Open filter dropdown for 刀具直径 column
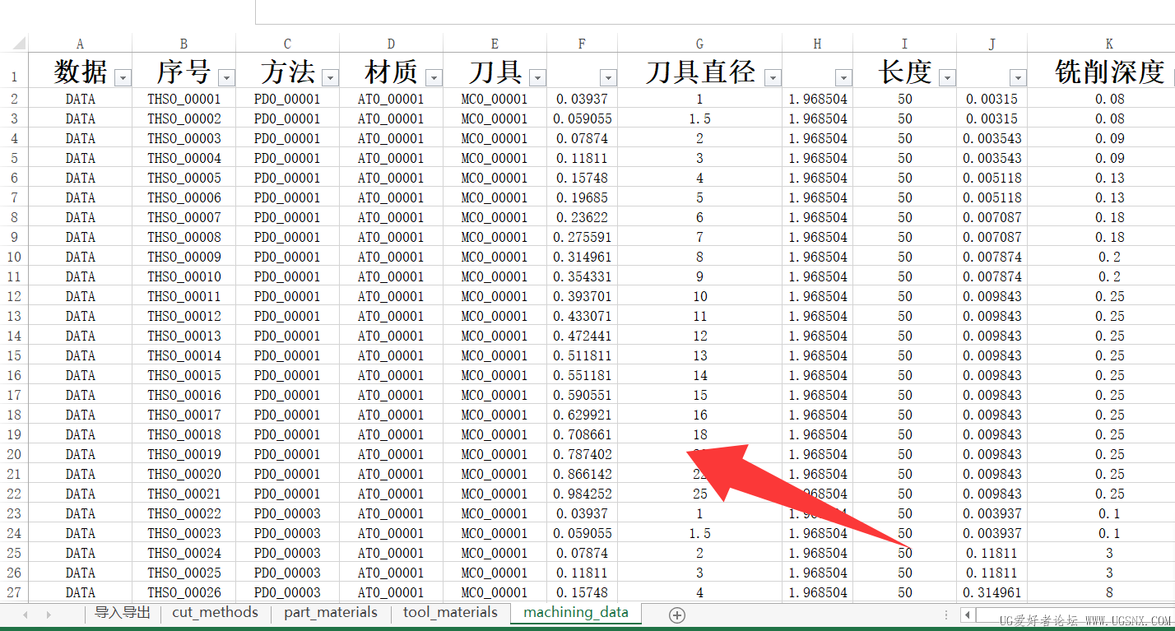The width and height of the screenshot is (1175, 631). click(x=773, y=77)
